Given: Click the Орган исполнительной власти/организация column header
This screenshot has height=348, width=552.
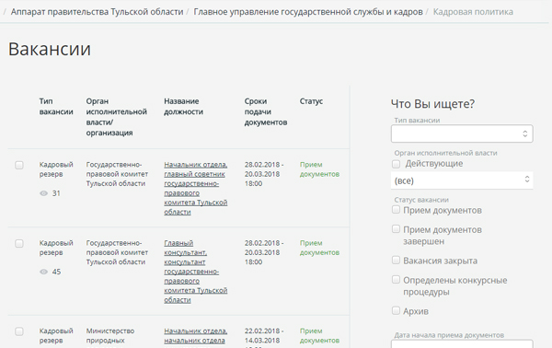Looking at the screenshot, I should click(x=117, y=117).
